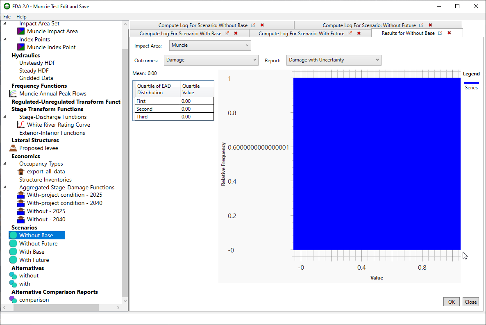Click the blue Series swatch in the Legend
Viewport: 486px width, 325px height.
coord(472,82)
